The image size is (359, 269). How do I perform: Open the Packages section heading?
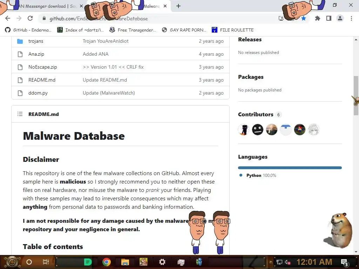(x=251, y=77)
